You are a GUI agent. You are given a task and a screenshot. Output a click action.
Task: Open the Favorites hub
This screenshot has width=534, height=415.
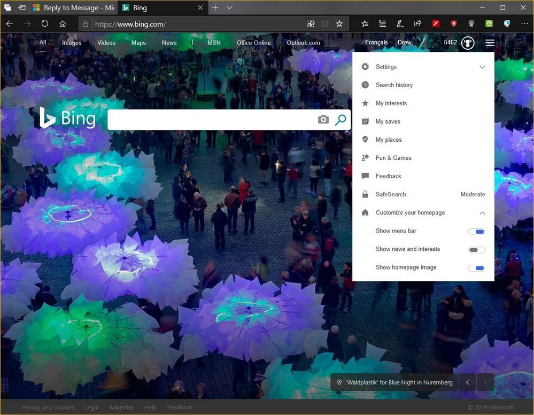(365, 24)
